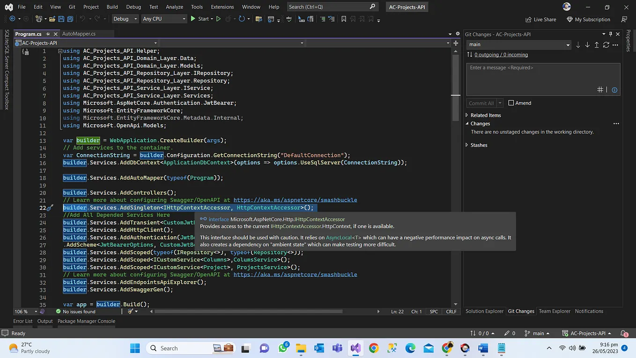Click the Live Share button
Viewport: 636px width, 358px height.
tap(541, 20)
